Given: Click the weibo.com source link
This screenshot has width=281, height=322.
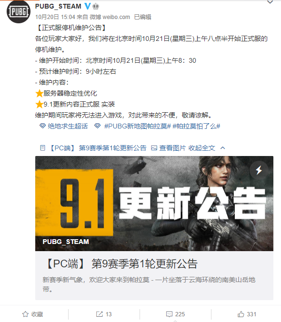Looking at the screenshot, I should click(116, 17).
